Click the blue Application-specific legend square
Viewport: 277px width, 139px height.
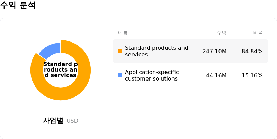[x=120, y=75]
